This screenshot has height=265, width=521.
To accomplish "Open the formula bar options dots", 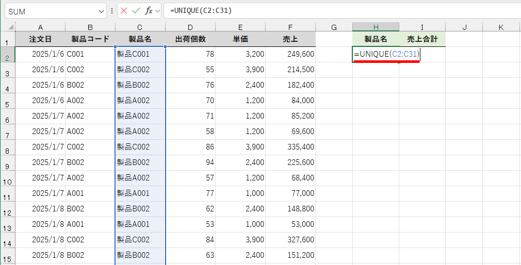I will [111, 11].
